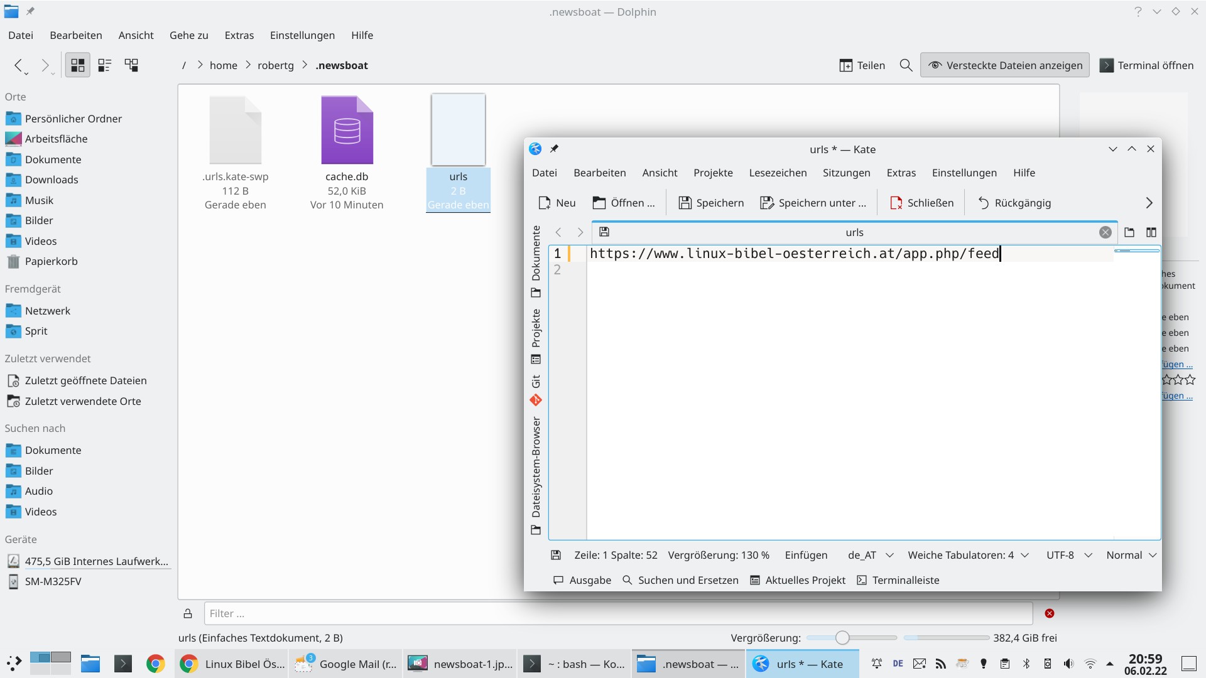This screenshot has height=678, width=1206.
Task: Switch to bash Konsole taskbar entry
Action: point(573,664)
